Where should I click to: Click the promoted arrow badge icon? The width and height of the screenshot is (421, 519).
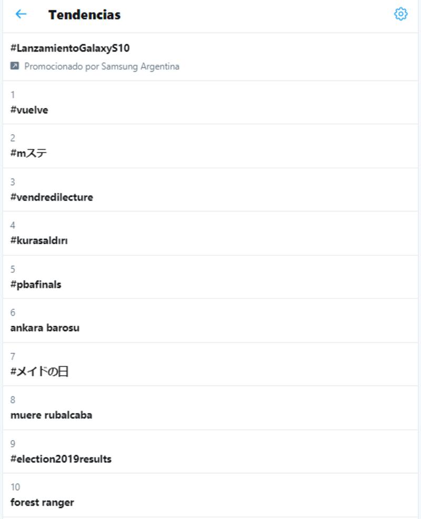pyautogui.click(x=15, y=66)
